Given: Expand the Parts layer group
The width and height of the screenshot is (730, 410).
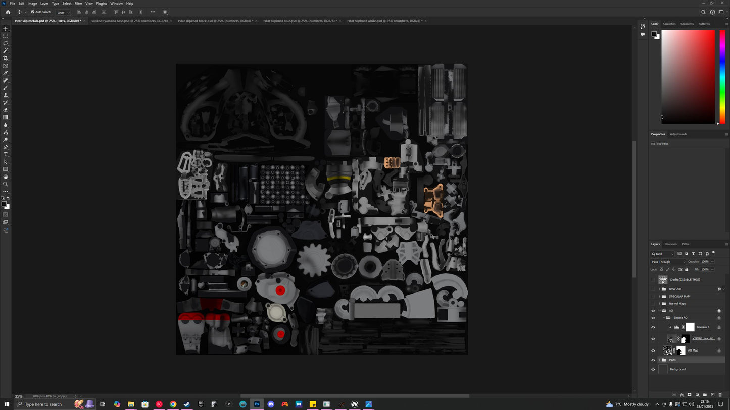Looking at the screenshot, I should tap(659, 360).
